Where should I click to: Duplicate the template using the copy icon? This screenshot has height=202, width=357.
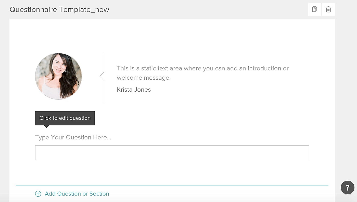click(x=315, y=9)
